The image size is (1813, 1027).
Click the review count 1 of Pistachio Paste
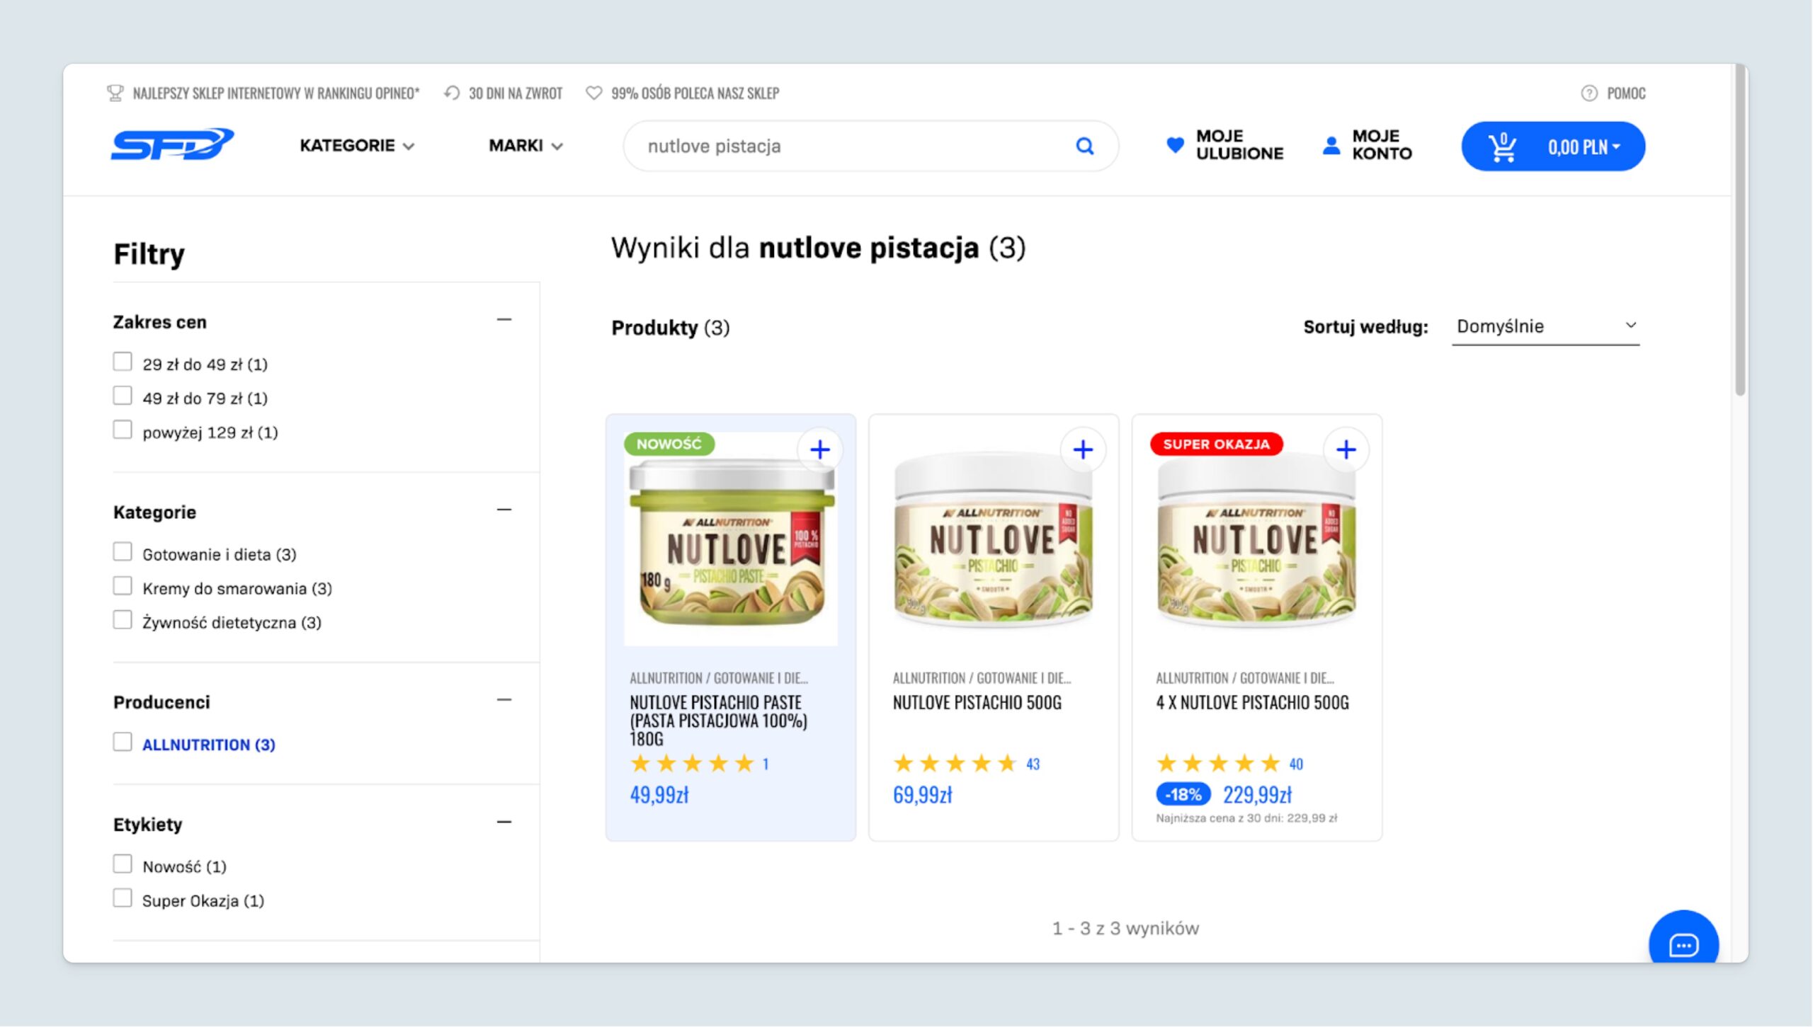coord(766,764)
